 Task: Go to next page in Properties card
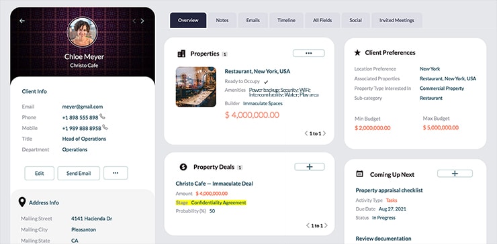[x=324, y=133]
